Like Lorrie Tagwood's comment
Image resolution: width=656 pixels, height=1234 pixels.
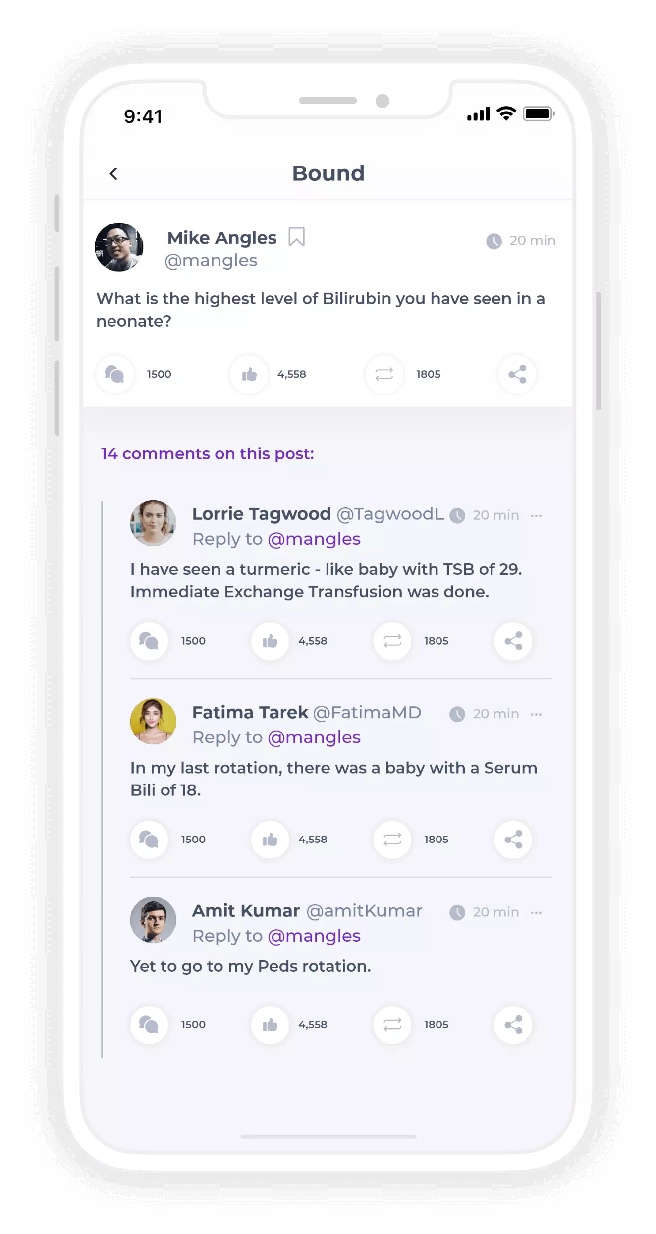[x=270, y=641]
